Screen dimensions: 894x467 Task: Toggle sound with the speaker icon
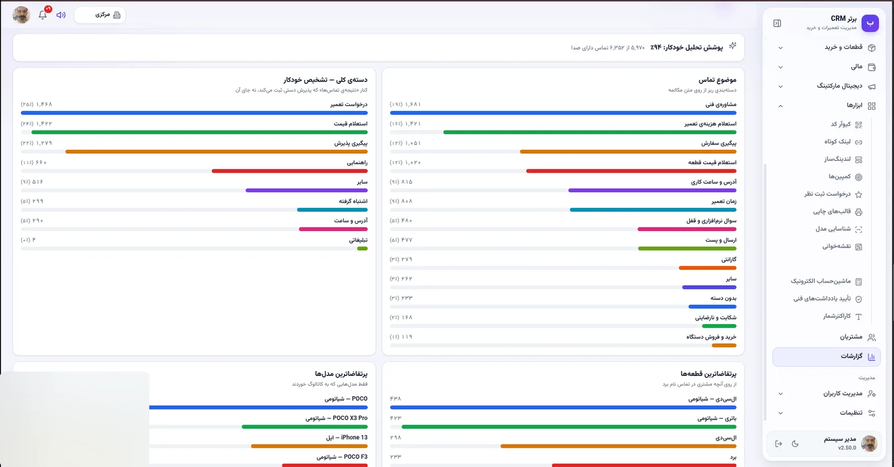61,15
